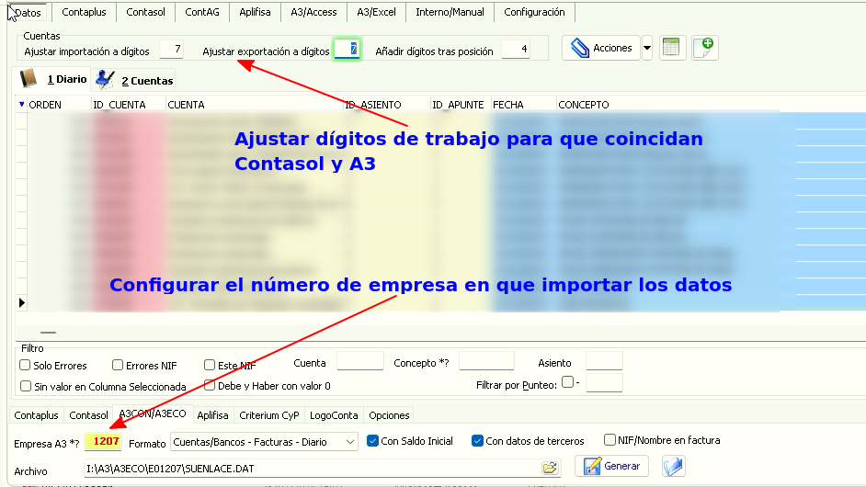Switch to A3/Access tab
The image size is (866, 487).
click(313, 12)
